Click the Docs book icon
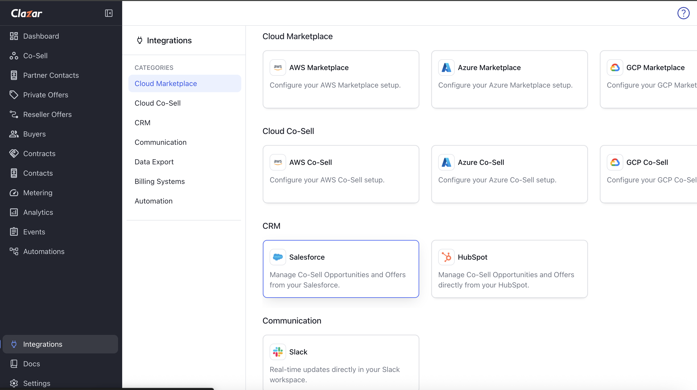 tap(14, 363)
